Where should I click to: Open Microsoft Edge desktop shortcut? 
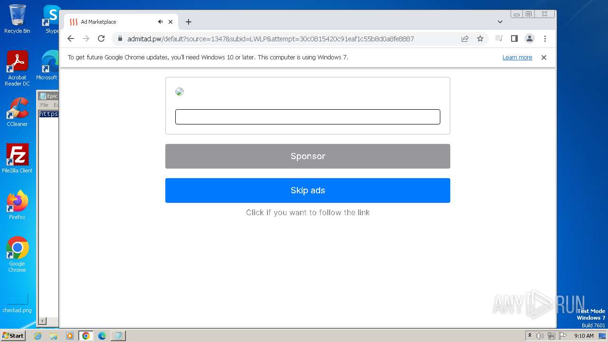tap(47, 66)
